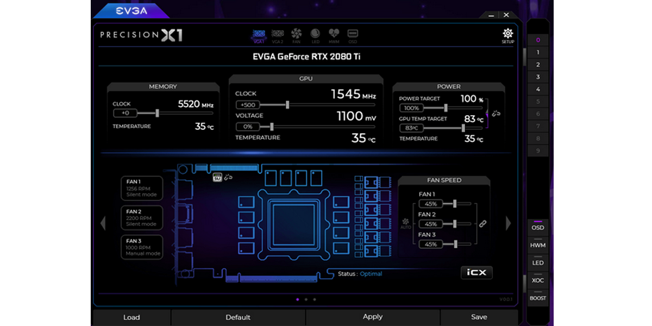Click the EVGA logo tab
This screenshot has width=652, height=326.
point(131,10)
